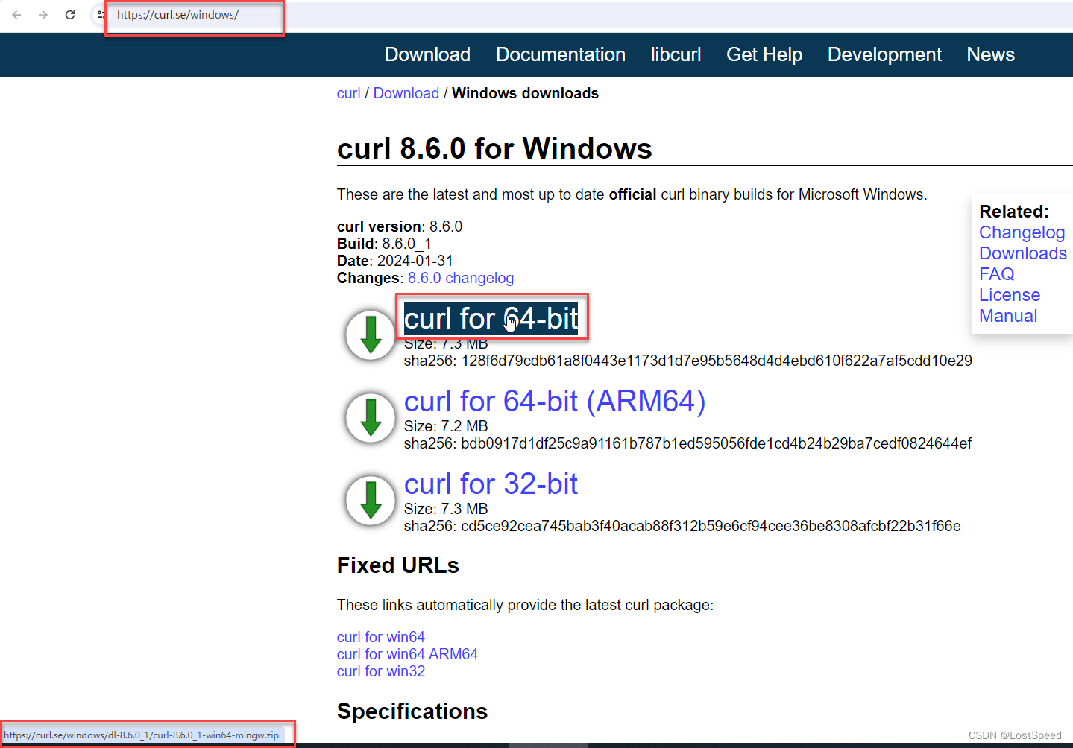Click the curl breadcrumb link
Image resolution: width=1073 pixels, height=748 pixels.
(348, 92)
